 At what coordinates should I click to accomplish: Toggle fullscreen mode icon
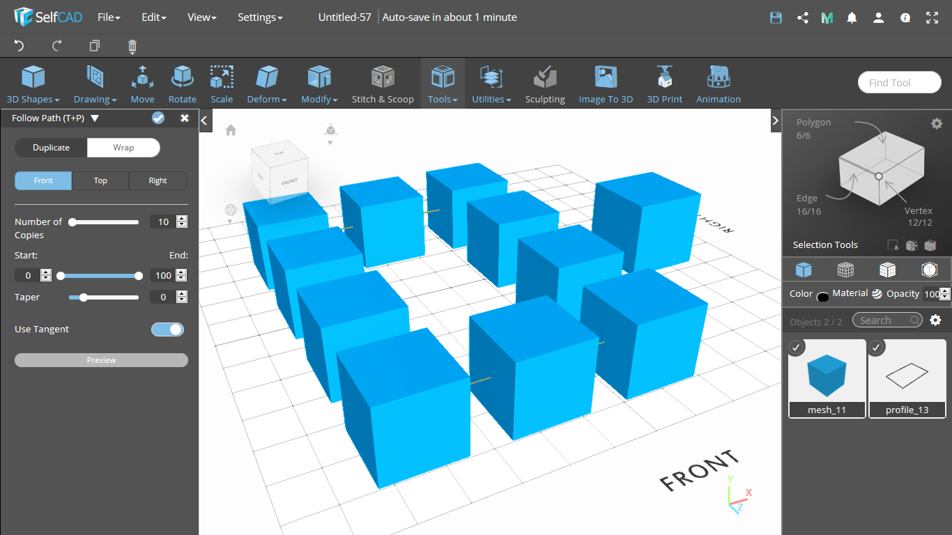pos(932,17)
